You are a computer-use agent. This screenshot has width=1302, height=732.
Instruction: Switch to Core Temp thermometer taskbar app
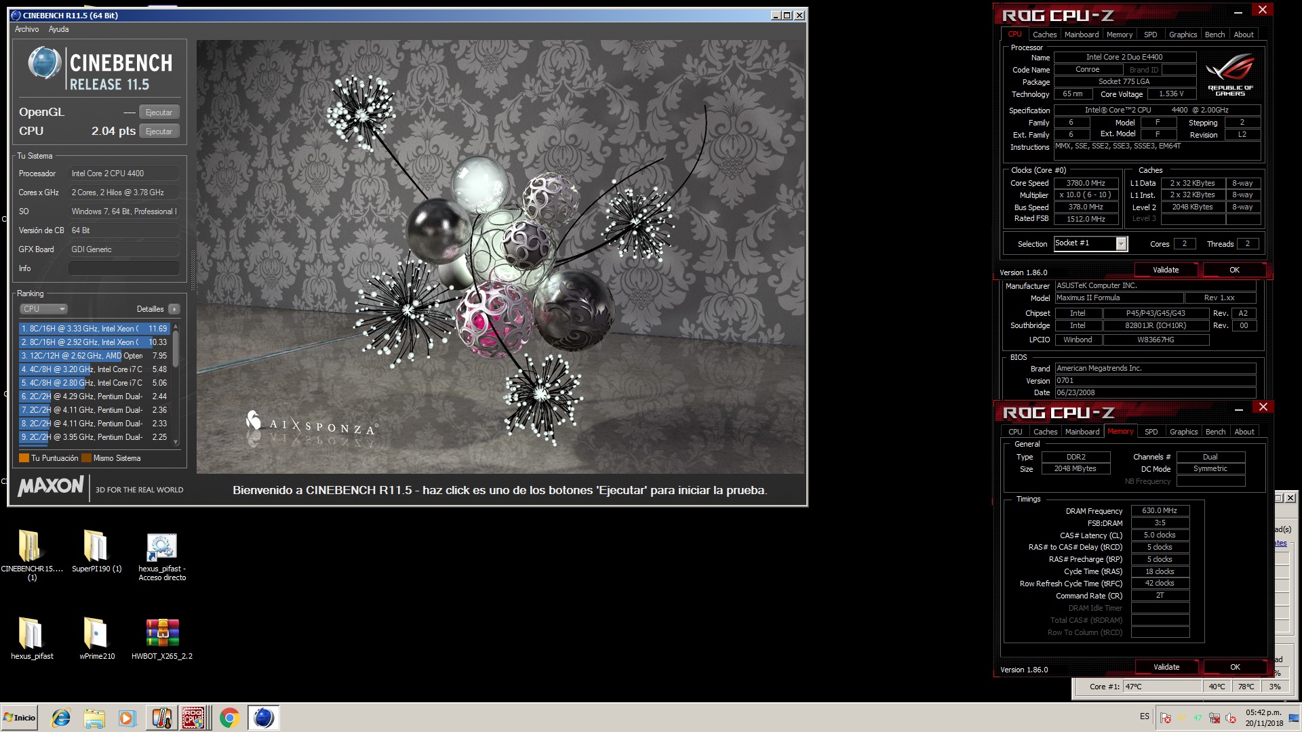pos(161,718)
